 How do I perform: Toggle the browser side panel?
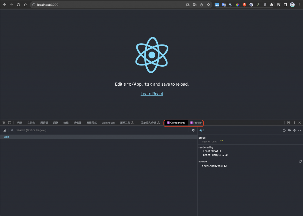[285, 5]
